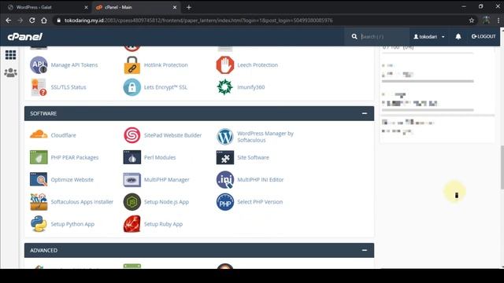The height and width of the screenshot is (283, 504).
Task: Open SitePad Website Builder icon
Action: click(x=132, y=135)
